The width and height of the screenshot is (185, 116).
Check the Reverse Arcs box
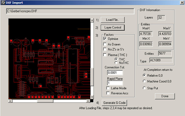(108, 93)
